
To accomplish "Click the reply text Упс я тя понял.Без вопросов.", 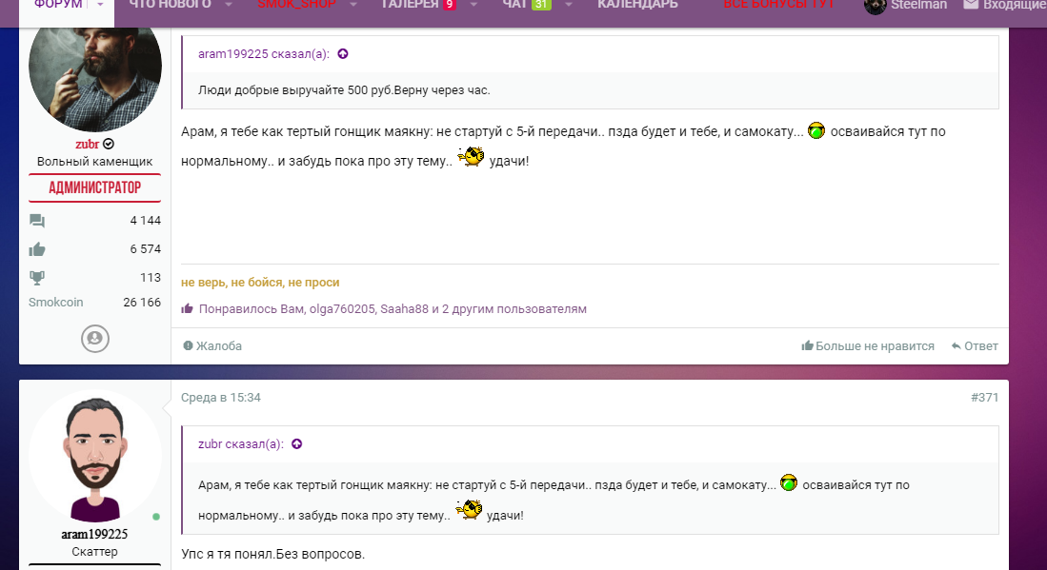I will (x=273, y=554).
